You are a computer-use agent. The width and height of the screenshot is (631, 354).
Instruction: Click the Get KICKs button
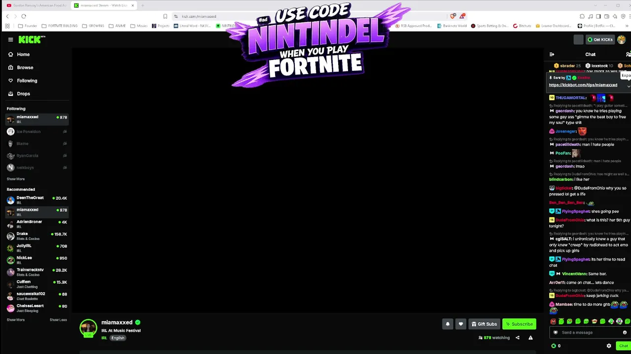[599, 40]
